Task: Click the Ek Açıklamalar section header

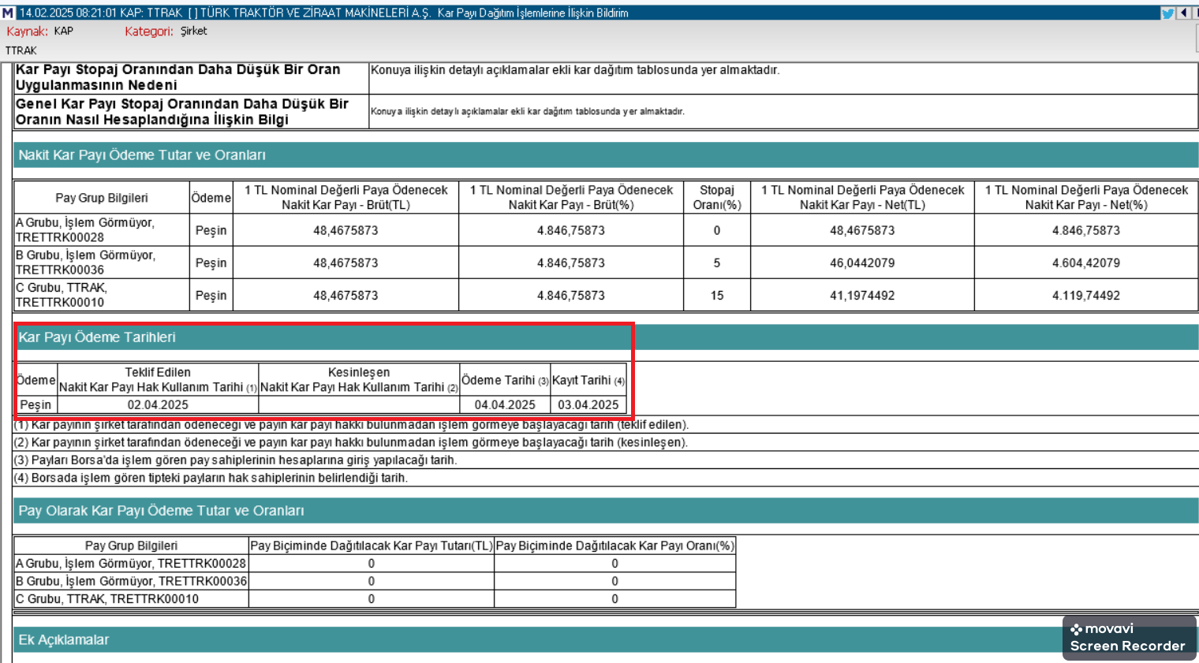Action: pyautogui.click(x=64, y=640)
